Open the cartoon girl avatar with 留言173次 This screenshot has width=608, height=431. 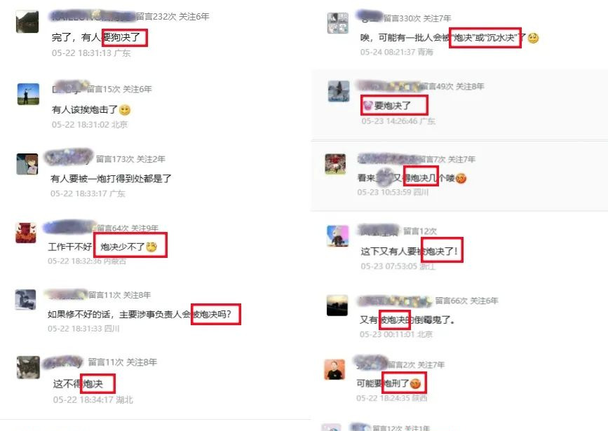tap(27, 164)
